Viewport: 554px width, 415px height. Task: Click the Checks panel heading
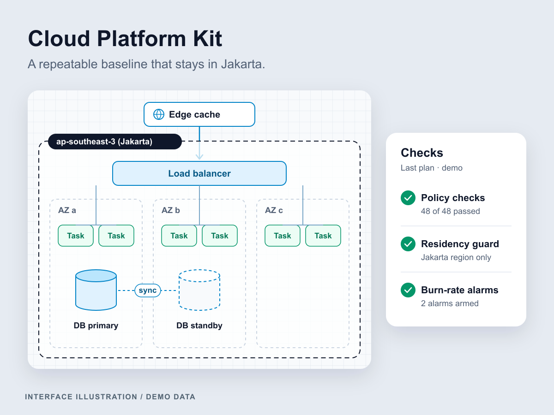pos(422,153)
